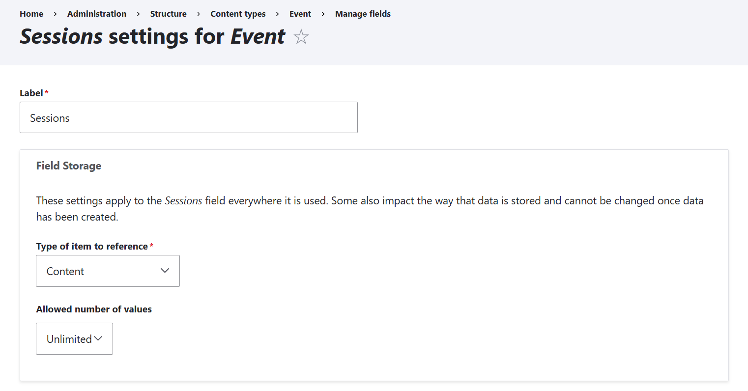Click the Field Storage section heading
This screenshot has height=391, width=748.
tap(68, 166)
